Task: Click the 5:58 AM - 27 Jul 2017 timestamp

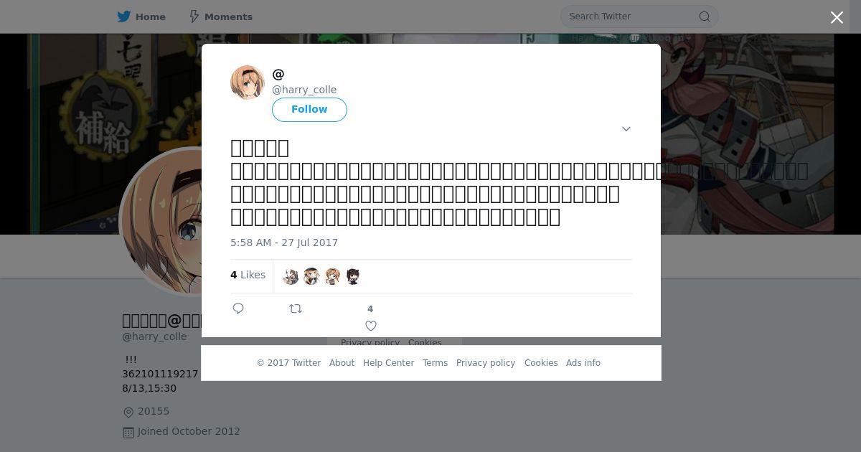Action: pyautogui.click(x=284, y=243)
